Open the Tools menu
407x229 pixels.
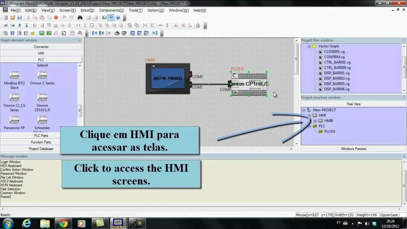[136, 10]
